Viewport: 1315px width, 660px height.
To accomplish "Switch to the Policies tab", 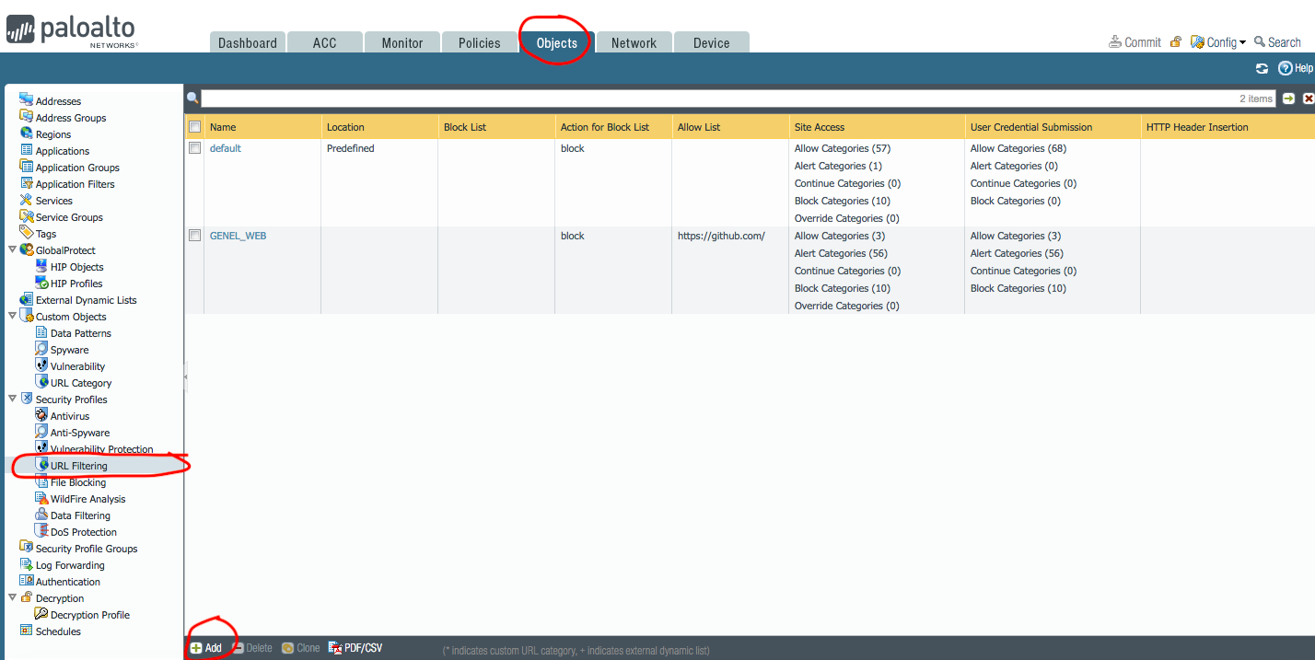I will tap(479, 41).
